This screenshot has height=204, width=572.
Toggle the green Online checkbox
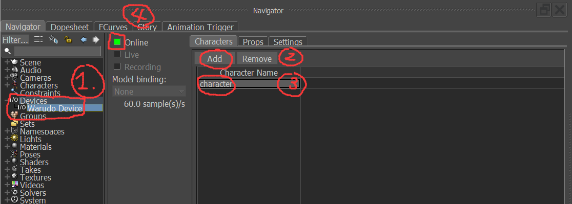[117, 42]
